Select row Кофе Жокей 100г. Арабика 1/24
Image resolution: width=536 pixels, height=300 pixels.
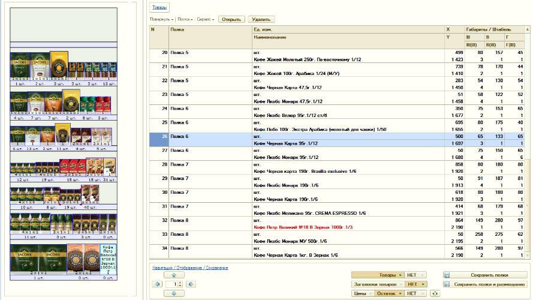click(337, 70)
